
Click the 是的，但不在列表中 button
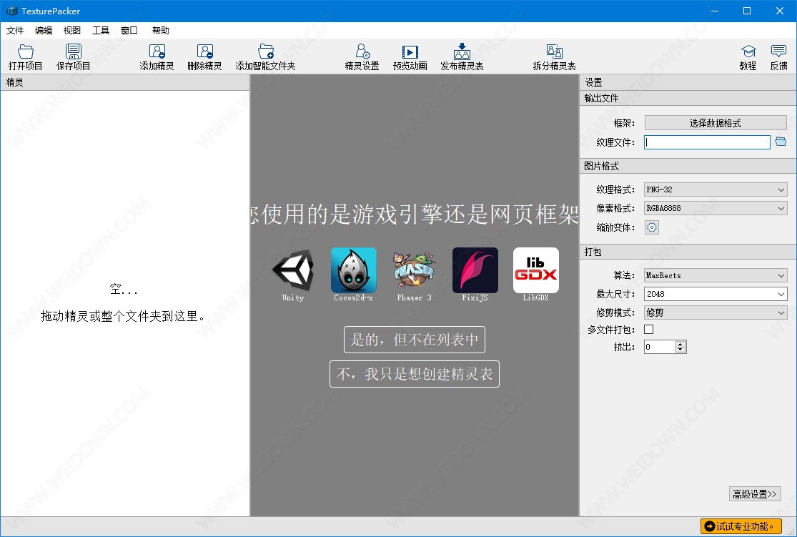(x=415, y=340)
